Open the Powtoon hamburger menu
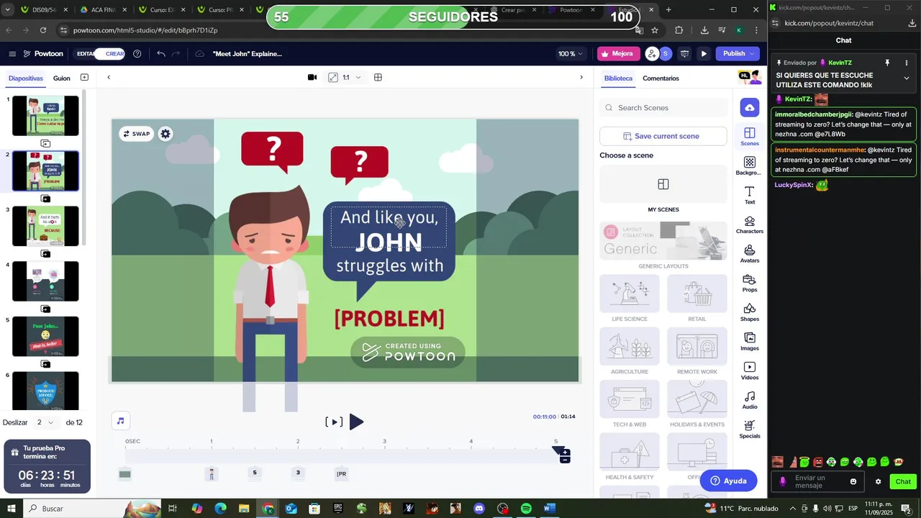Viewport: 921px width, 518px height. [x=12, y=54]
